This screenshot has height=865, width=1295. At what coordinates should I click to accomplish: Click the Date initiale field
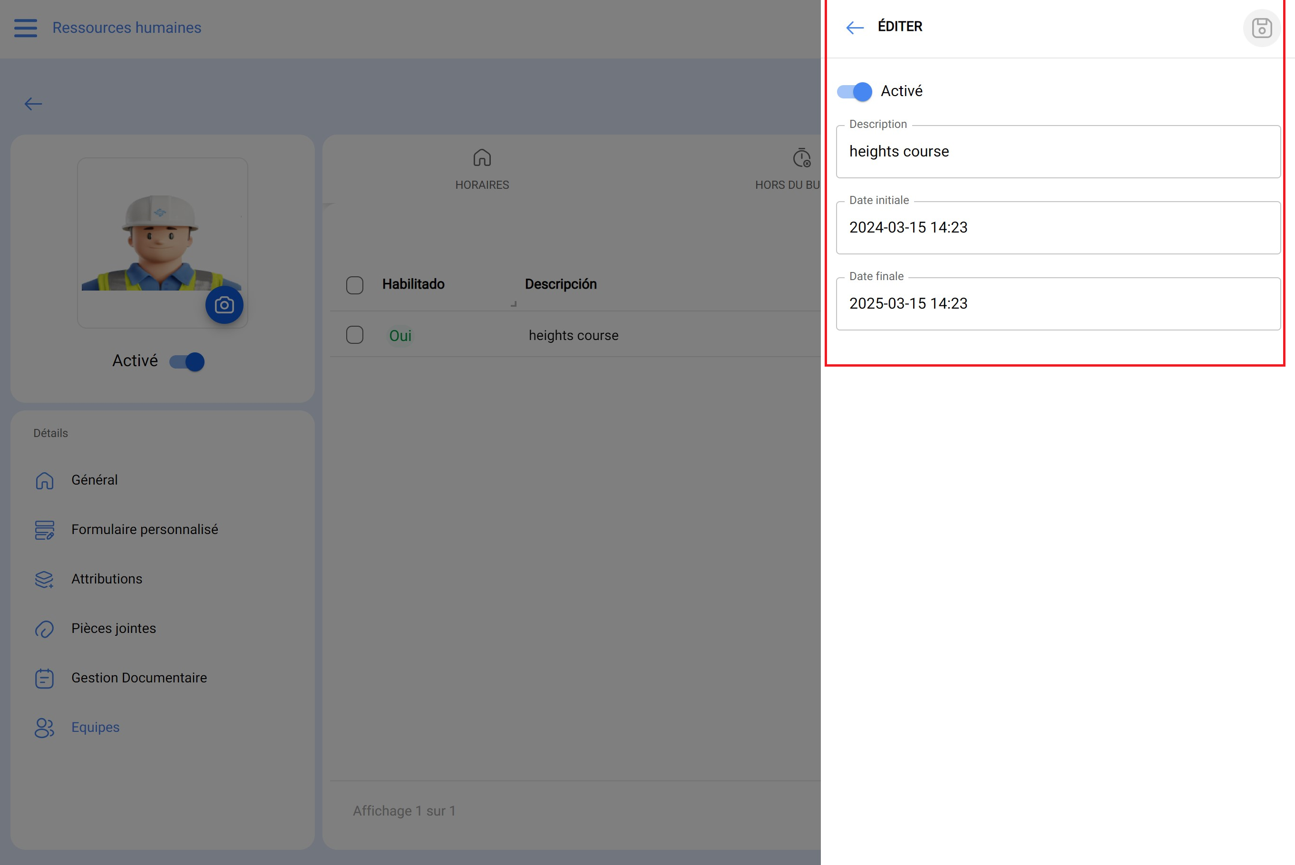pos(1057,228)
